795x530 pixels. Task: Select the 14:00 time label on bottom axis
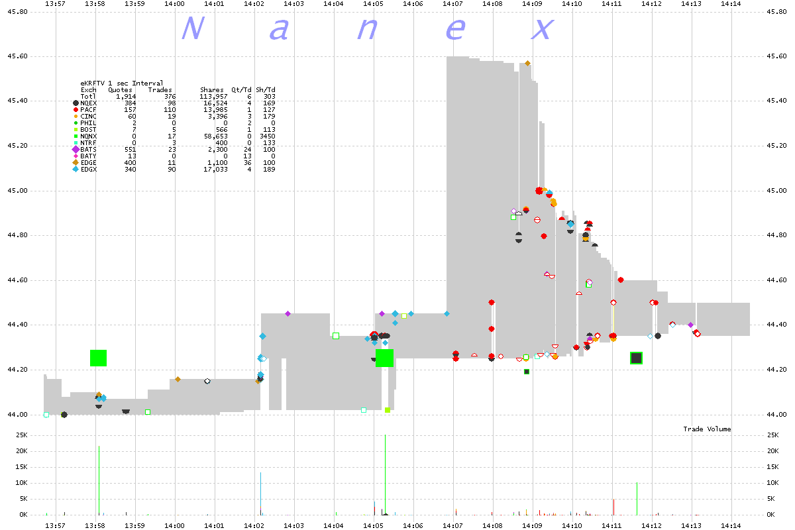(175, 524)
